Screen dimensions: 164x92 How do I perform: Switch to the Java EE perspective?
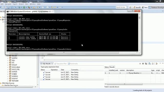coord(137,7)
